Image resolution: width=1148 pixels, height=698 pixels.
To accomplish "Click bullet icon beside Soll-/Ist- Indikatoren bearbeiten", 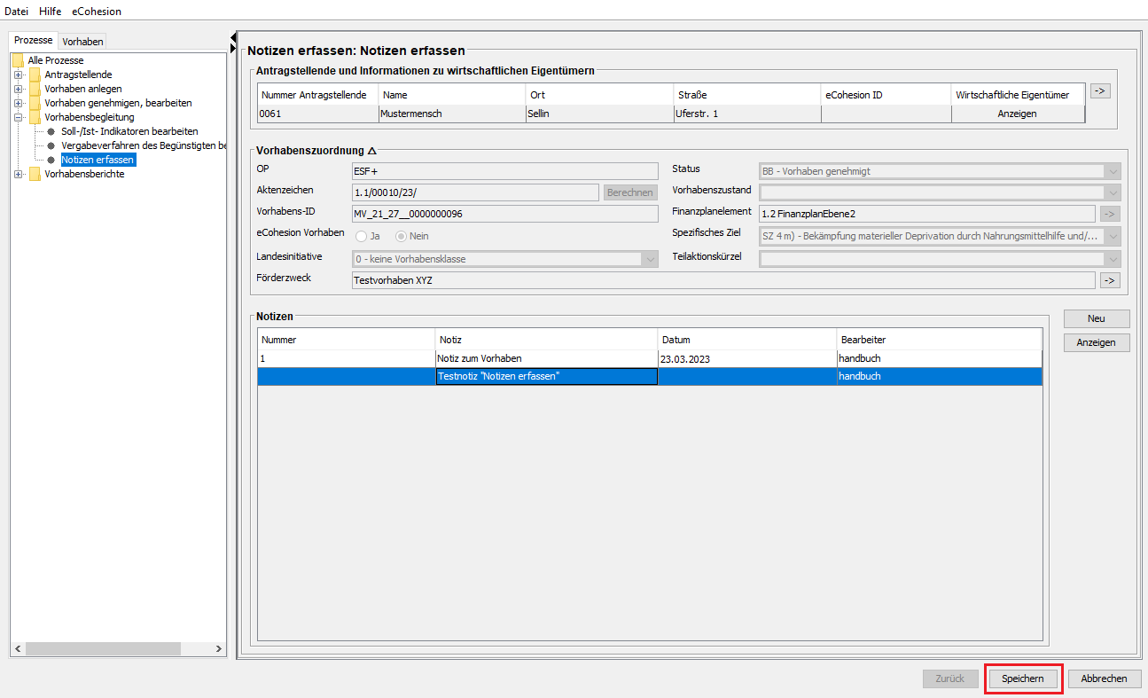I will [x=51, y=131].
